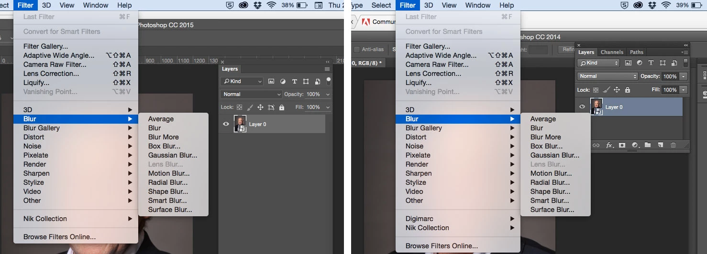Check the Anti-alias checkbox in CC 2014 options bar
The image size is (707, 254).
coord(356,49)
